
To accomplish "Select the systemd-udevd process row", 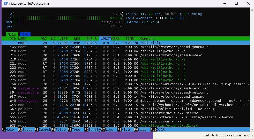I will [x=125, y=55].
